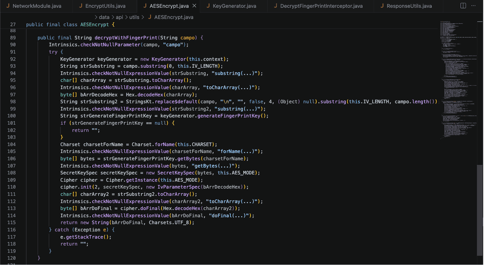Close the AESEncrypt.java tab
Viewport: 484px width, 265px height.
pos(194,6)
